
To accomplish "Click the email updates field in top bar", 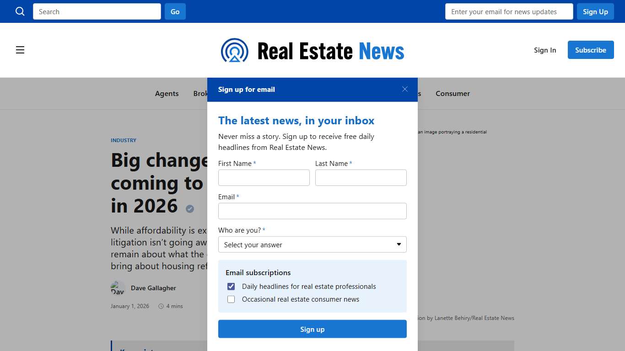I will pyautogui.click(x=509, y=11).
